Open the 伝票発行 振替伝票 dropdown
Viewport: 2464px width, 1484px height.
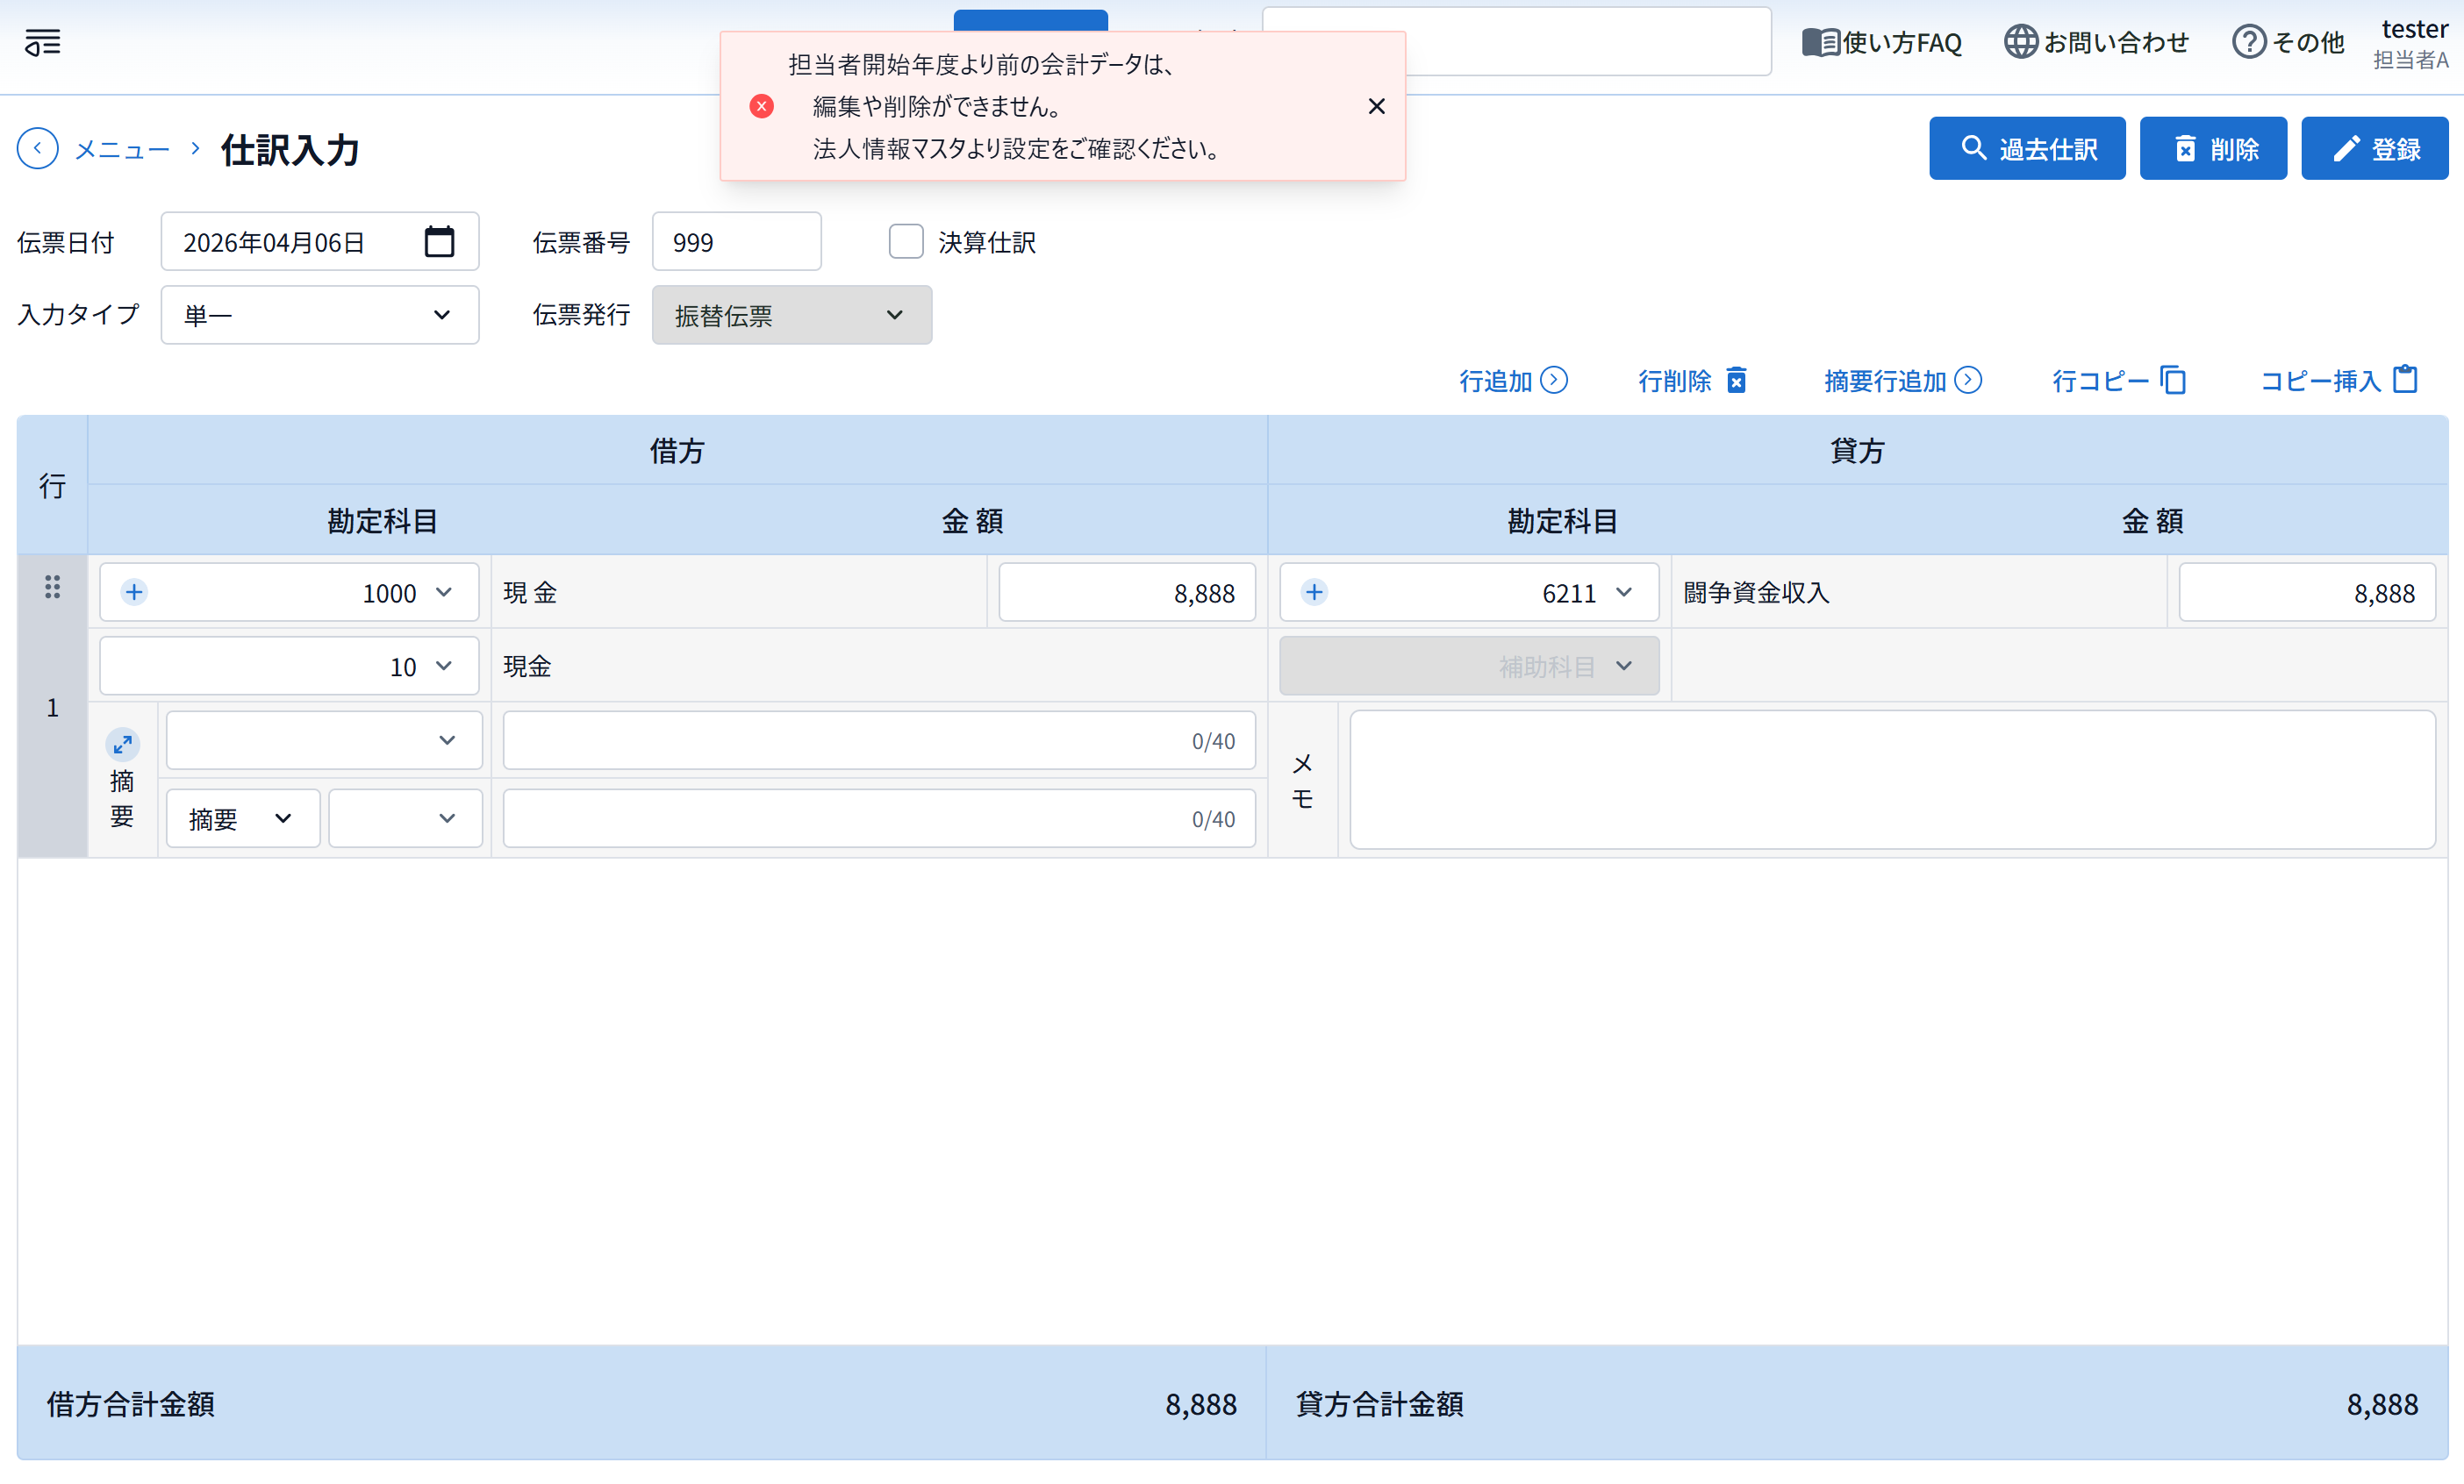pos(791,315)
